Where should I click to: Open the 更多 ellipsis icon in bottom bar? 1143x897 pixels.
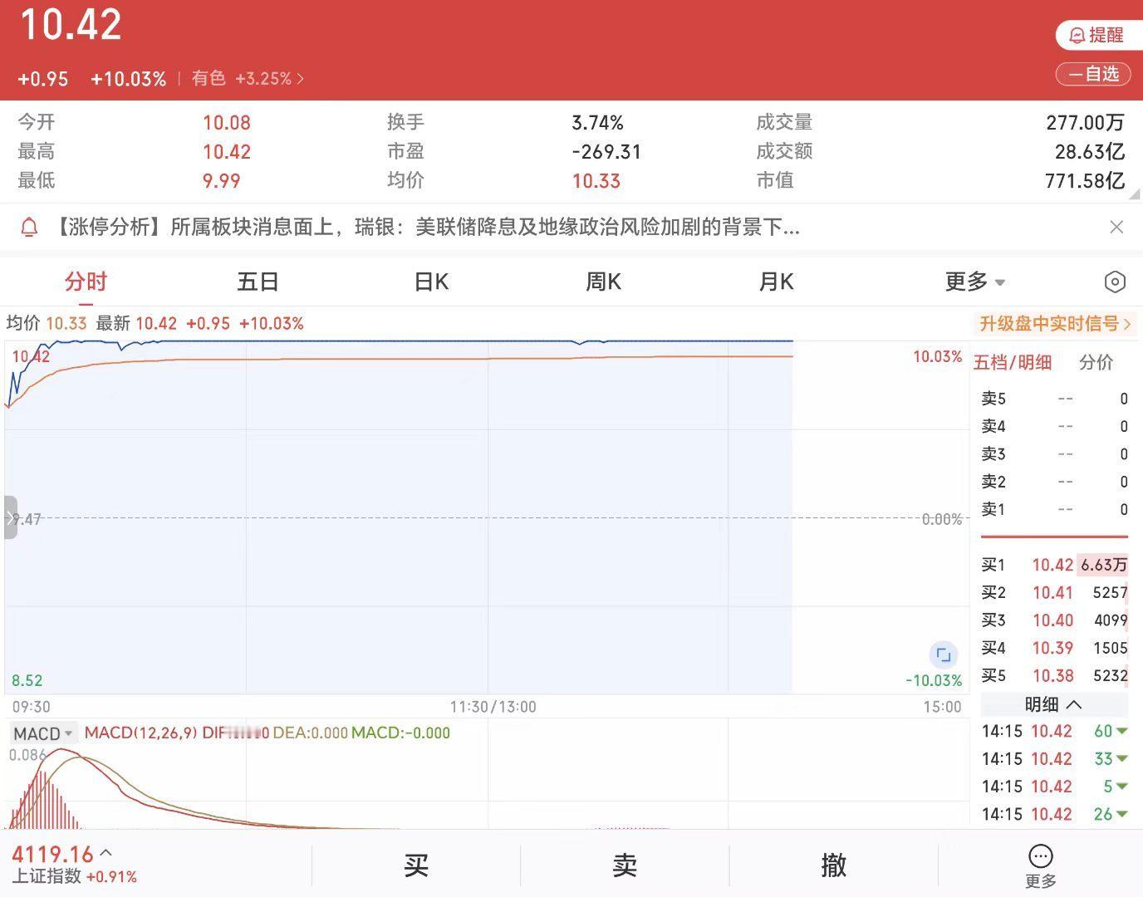1041,855
